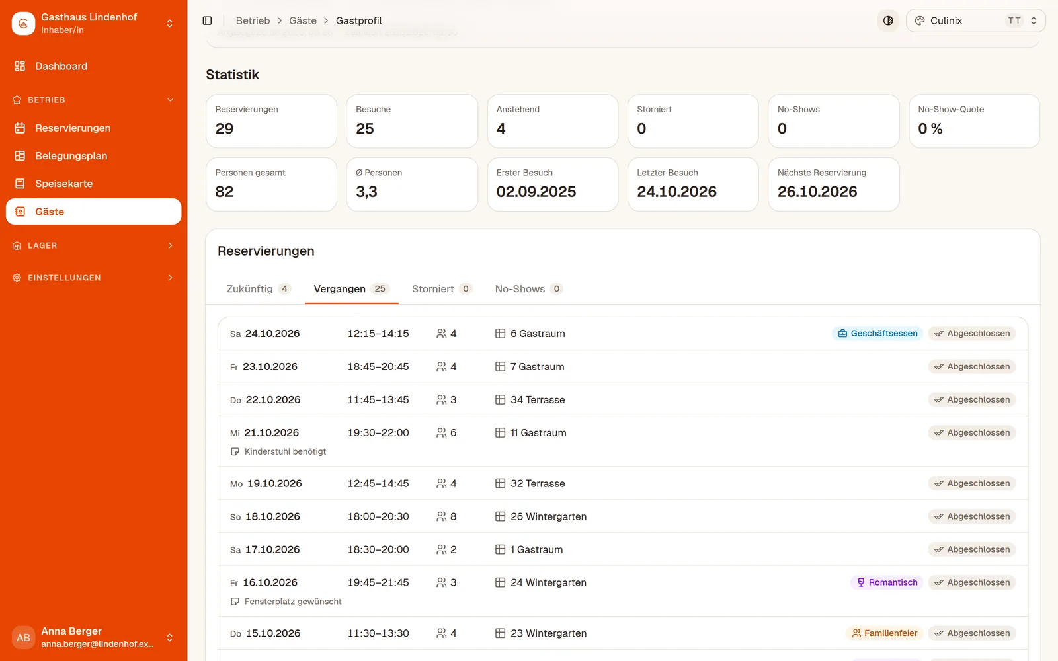Open Belegungsplan table icon in sidebar
Screen dimensions: 1058x661
(20, 155)
